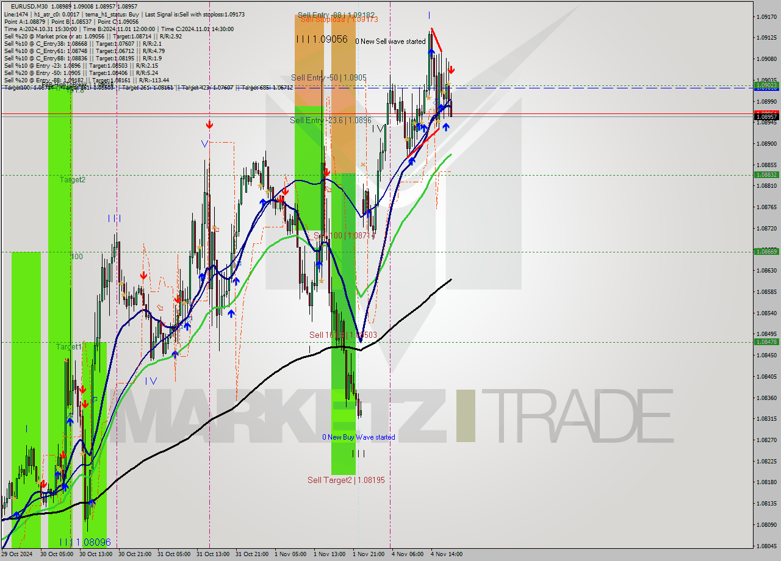This screenshot has height=561, width=781.
Task: Click the 'Sell Entry -23.6 | 1.0896' label
Action: pyautogui.click(x=331, y=120)
